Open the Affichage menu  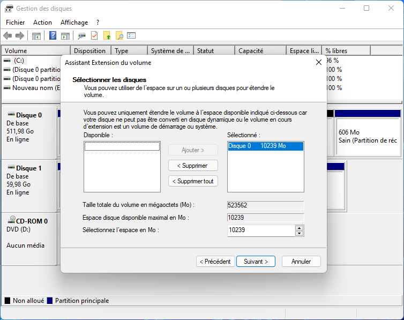point(74,23)
